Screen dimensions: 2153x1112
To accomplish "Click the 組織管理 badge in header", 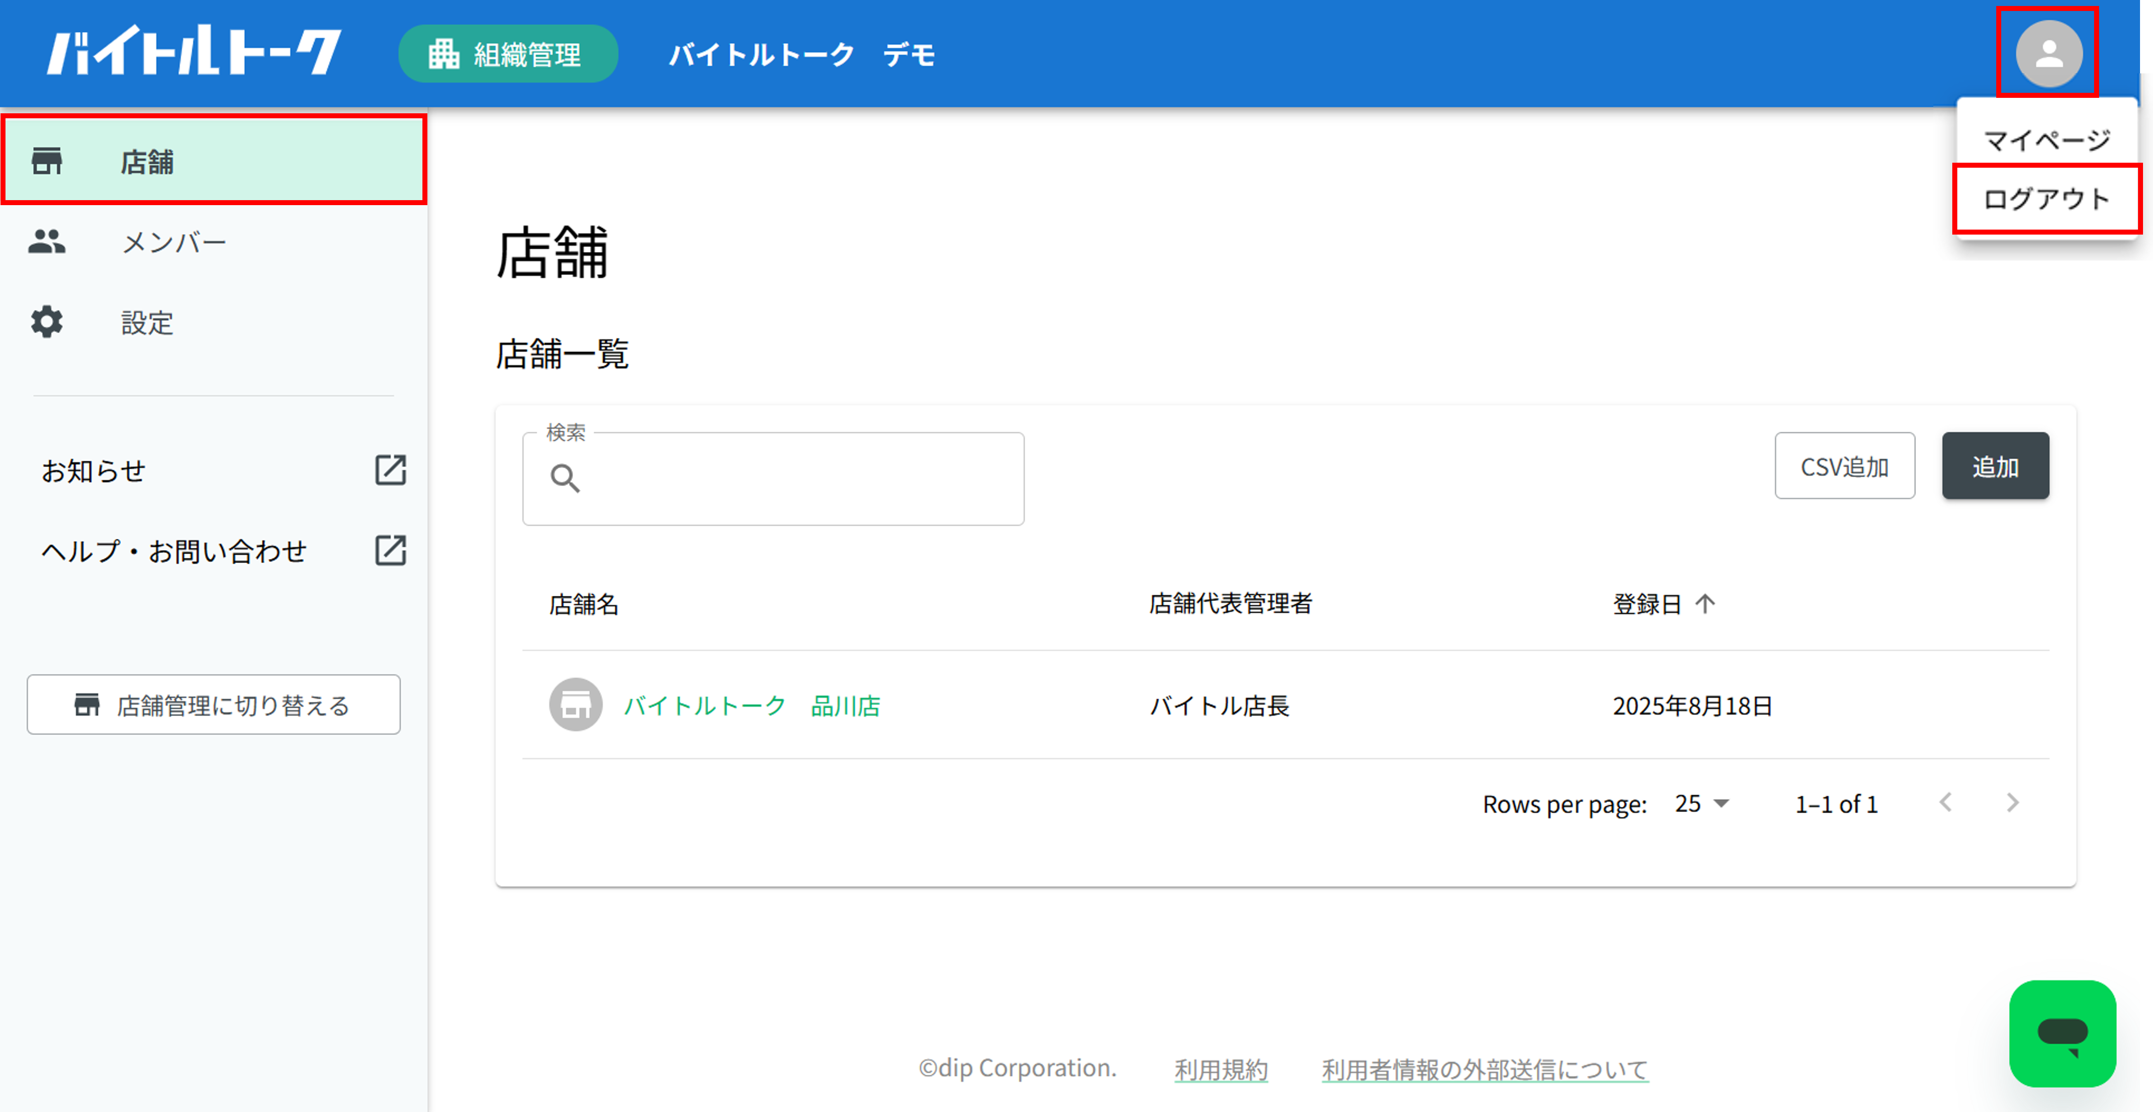I will pos(508,53).
